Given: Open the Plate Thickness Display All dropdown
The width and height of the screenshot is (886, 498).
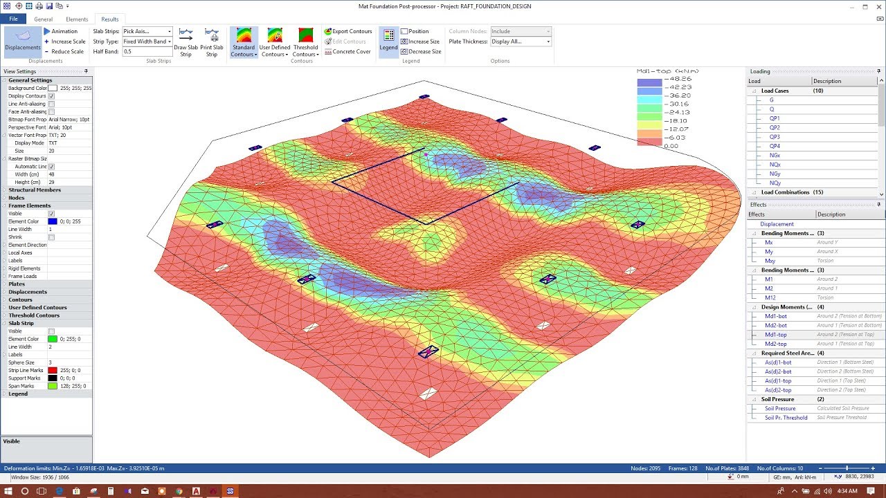Looking at the screenshot, I should coord(548,41).
